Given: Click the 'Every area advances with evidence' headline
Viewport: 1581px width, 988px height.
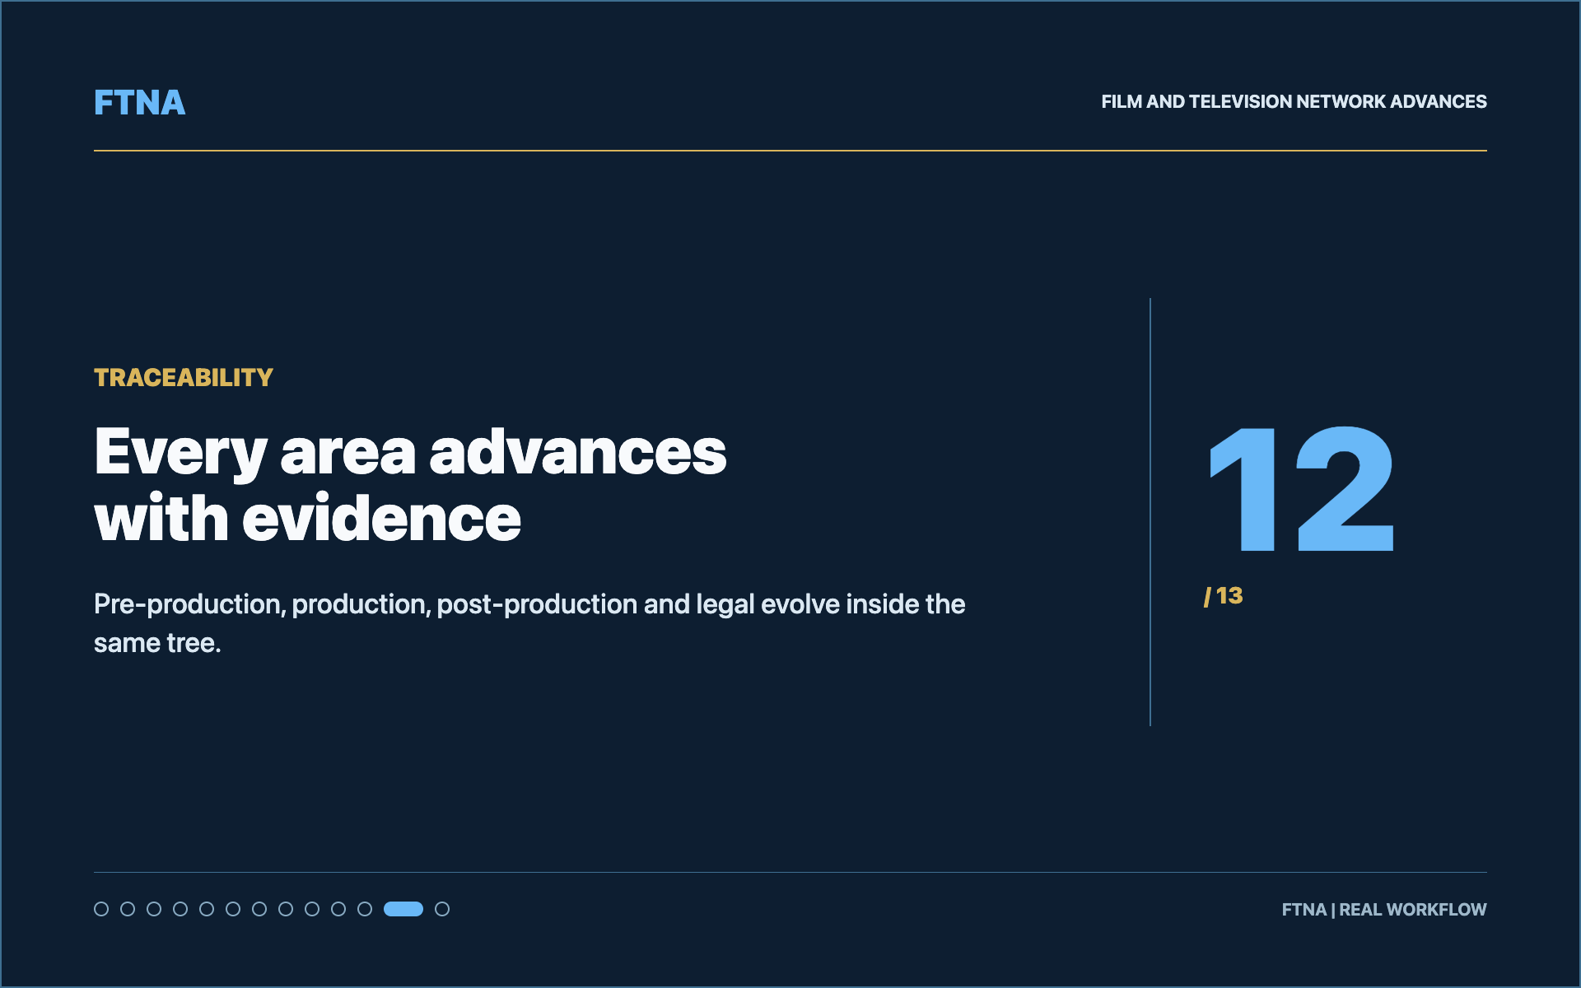Looking at the screenshot, I should click(x=410, y=485).
